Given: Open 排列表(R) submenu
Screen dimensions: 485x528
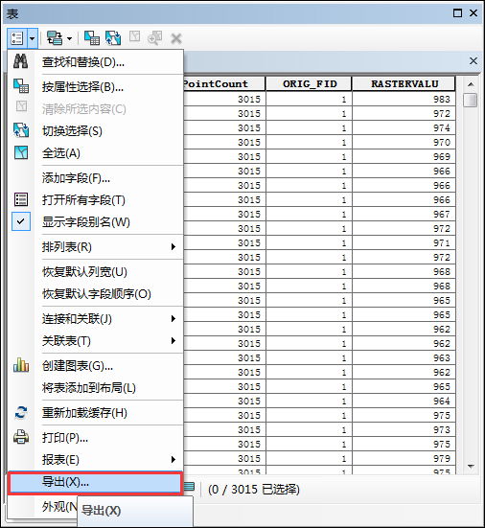Looking at the screenshot, I should (x=95, y=247).
